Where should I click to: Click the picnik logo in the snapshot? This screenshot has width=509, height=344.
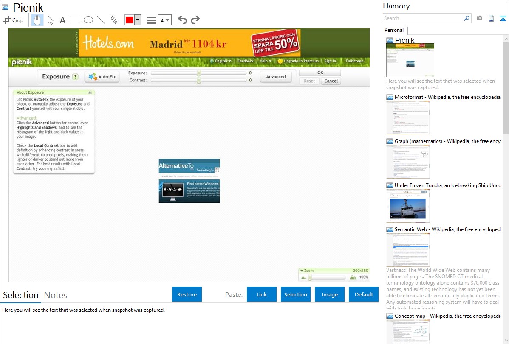(22, 62)
